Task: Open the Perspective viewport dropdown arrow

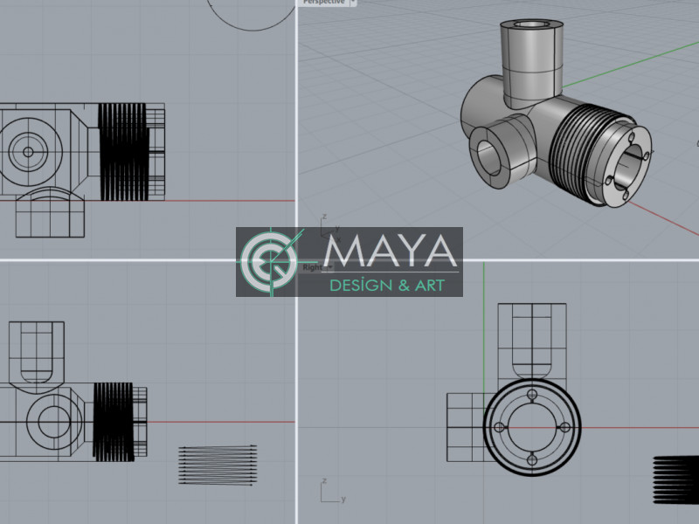Action: coord(352,3)
